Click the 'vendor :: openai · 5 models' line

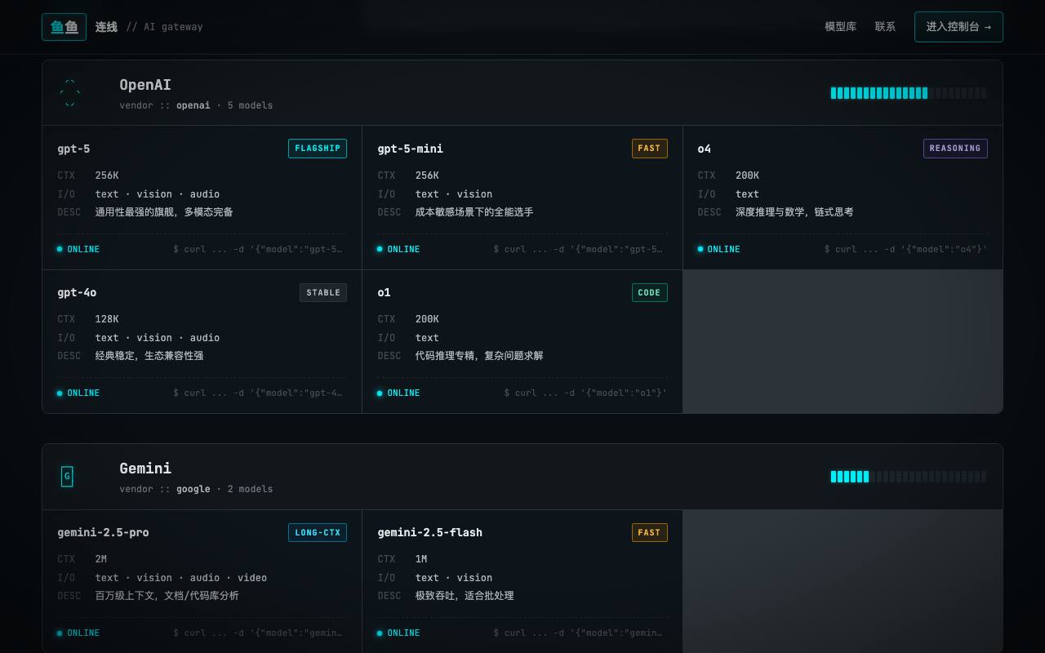point(196,105)
